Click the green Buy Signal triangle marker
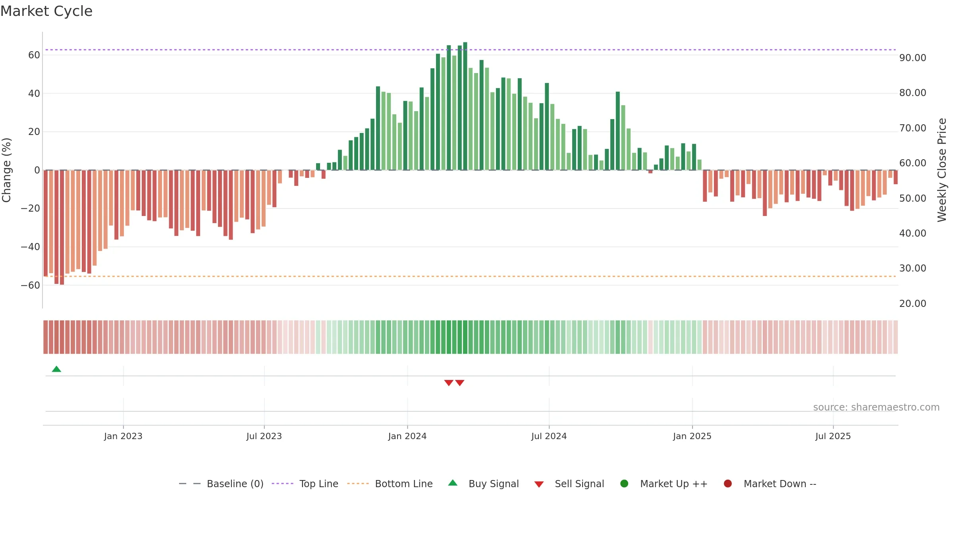The image size is (953, 536). click(x=56, y=369)
